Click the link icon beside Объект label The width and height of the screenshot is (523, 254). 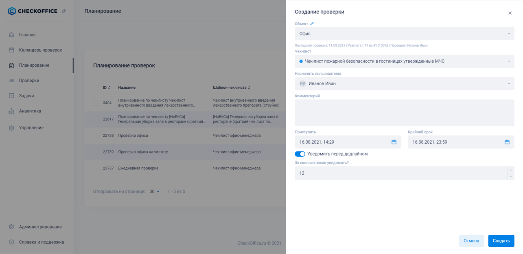click(x=312, y=24)
